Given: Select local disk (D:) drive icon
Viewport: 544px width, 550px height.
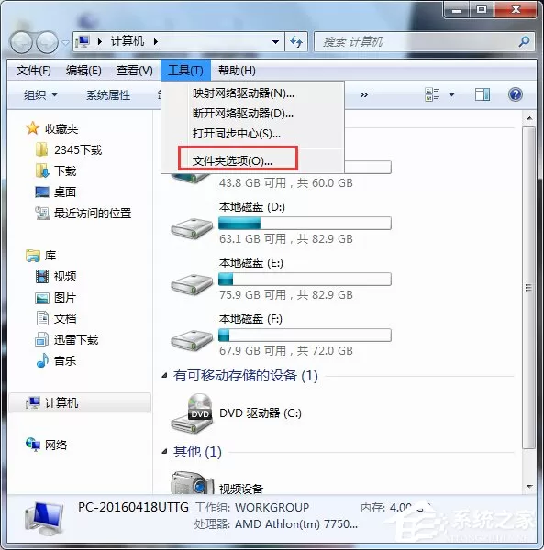Looking at the screenshot, I should click(x=192, y=228).
